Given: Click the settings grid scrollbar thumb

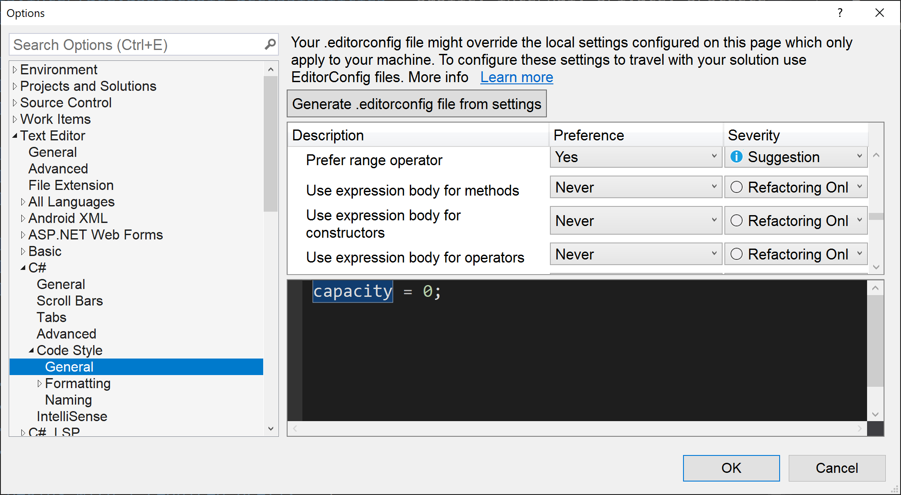Looking at the screenshot, I should tap(876, 216).
